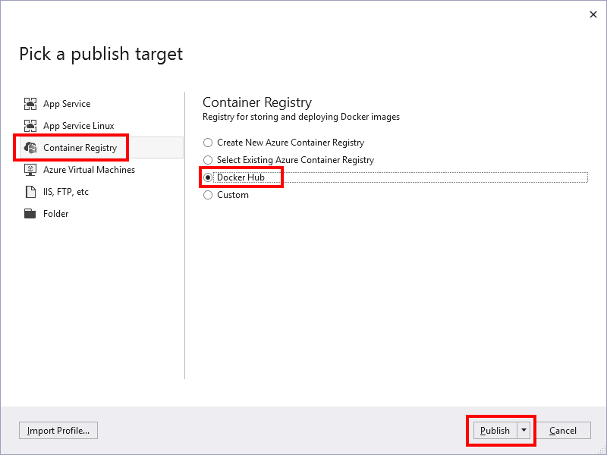Viewport: 607px width, 455px height.
Task: Close the publish target dialog
Action: pyautogui.click(x=593, y=14)
